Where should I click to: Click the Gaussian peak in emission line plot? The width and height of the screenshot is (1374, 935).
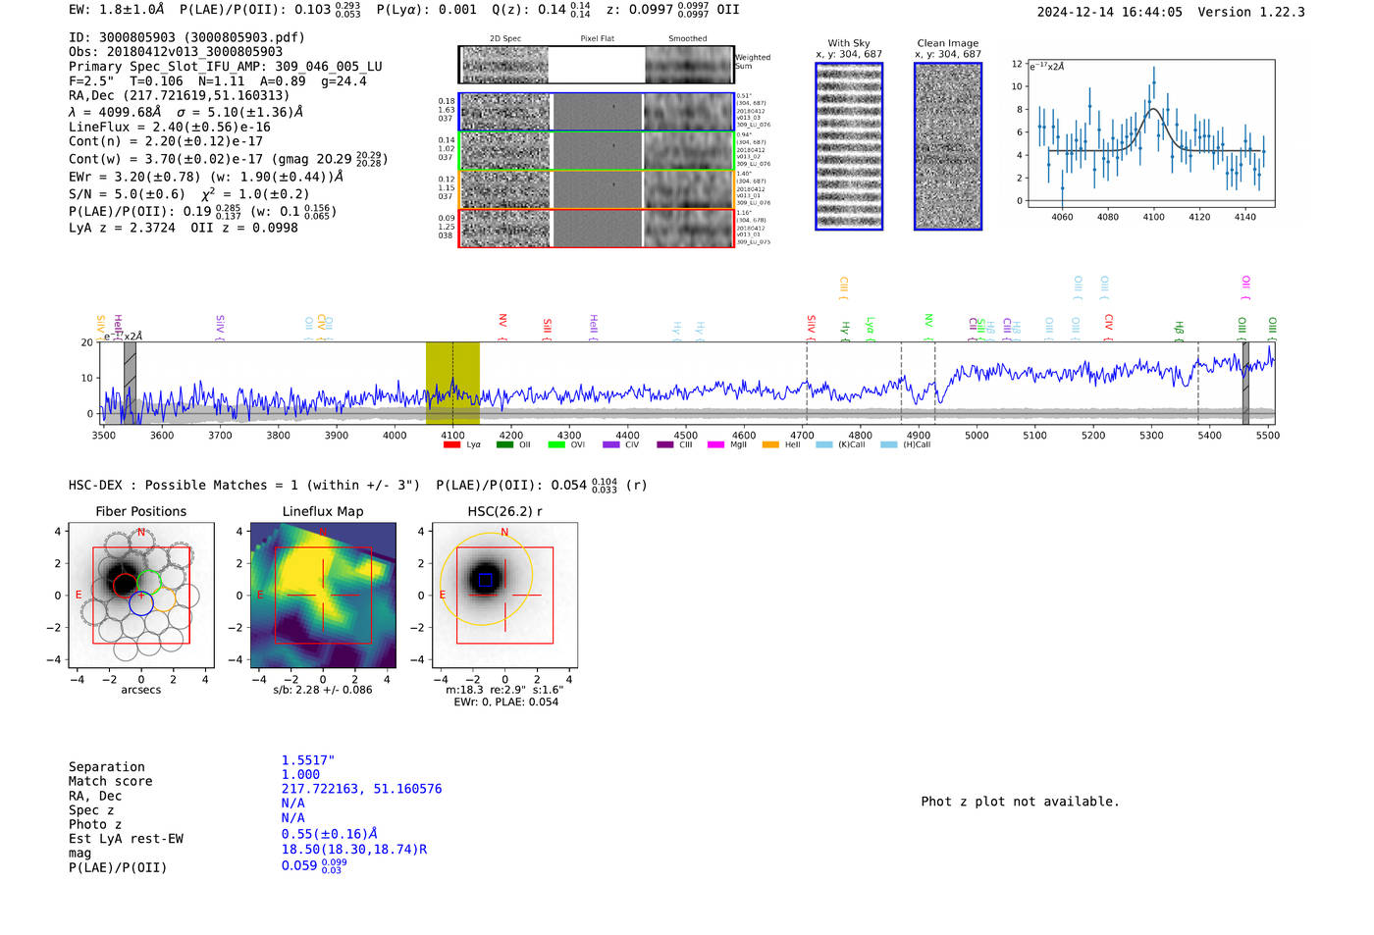click(x=1154, y=109)
